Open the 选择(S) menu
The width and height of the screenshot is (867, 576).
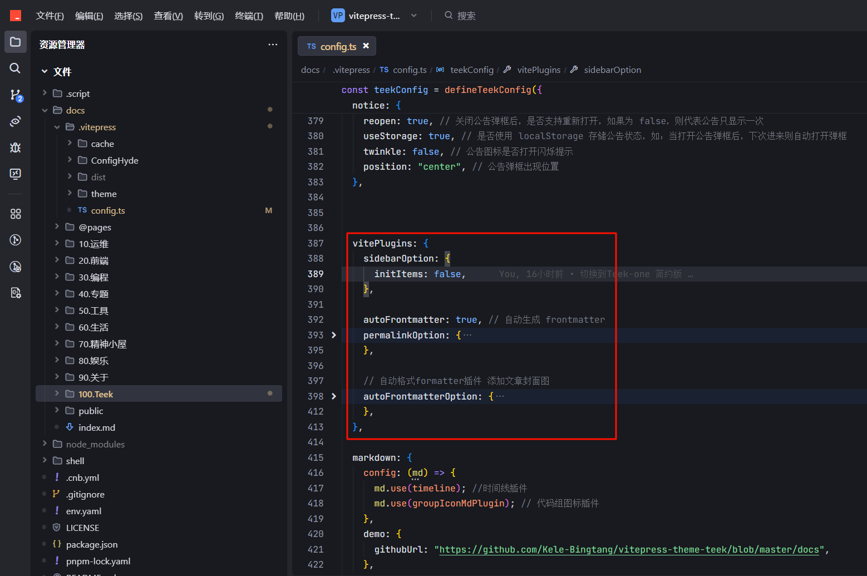coord(128,16)
